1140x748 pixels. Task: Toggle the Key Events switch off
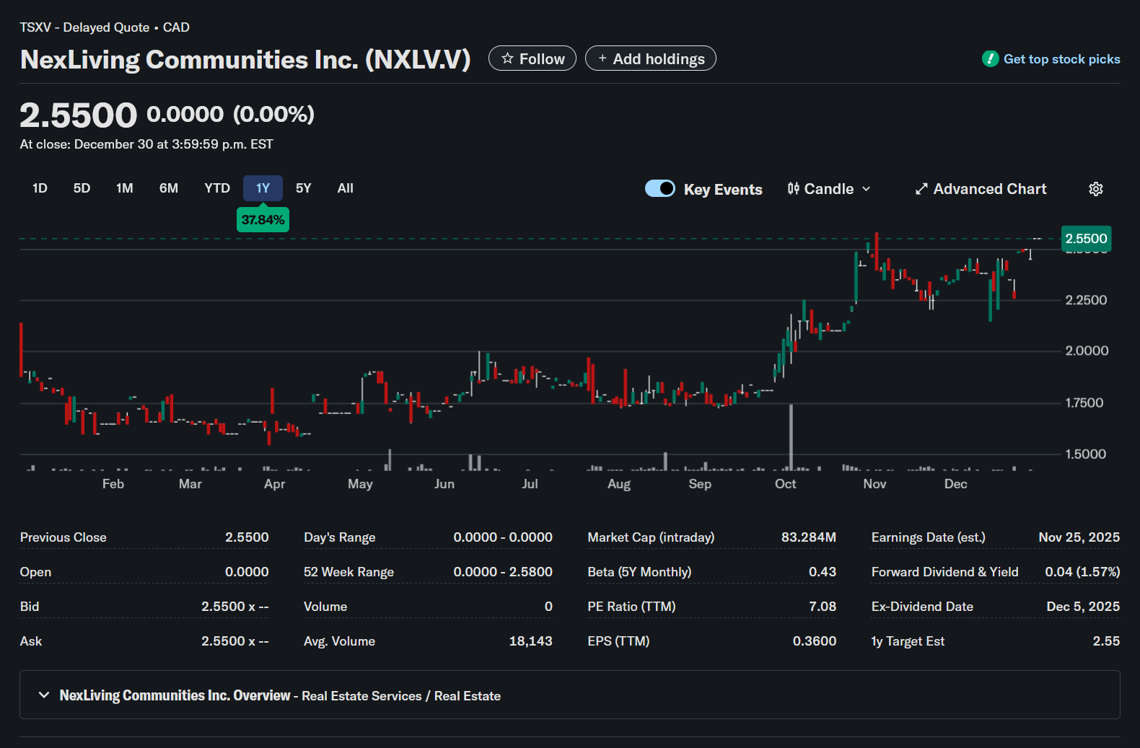tap(660, 188)
